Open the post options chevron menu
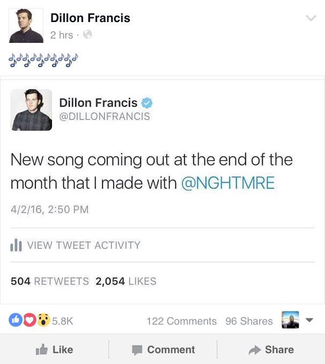 (311, 18)
